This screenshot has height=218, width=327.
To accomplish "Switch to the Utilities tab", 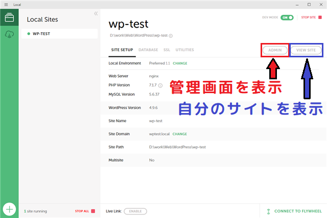I will tap(184, 50).
